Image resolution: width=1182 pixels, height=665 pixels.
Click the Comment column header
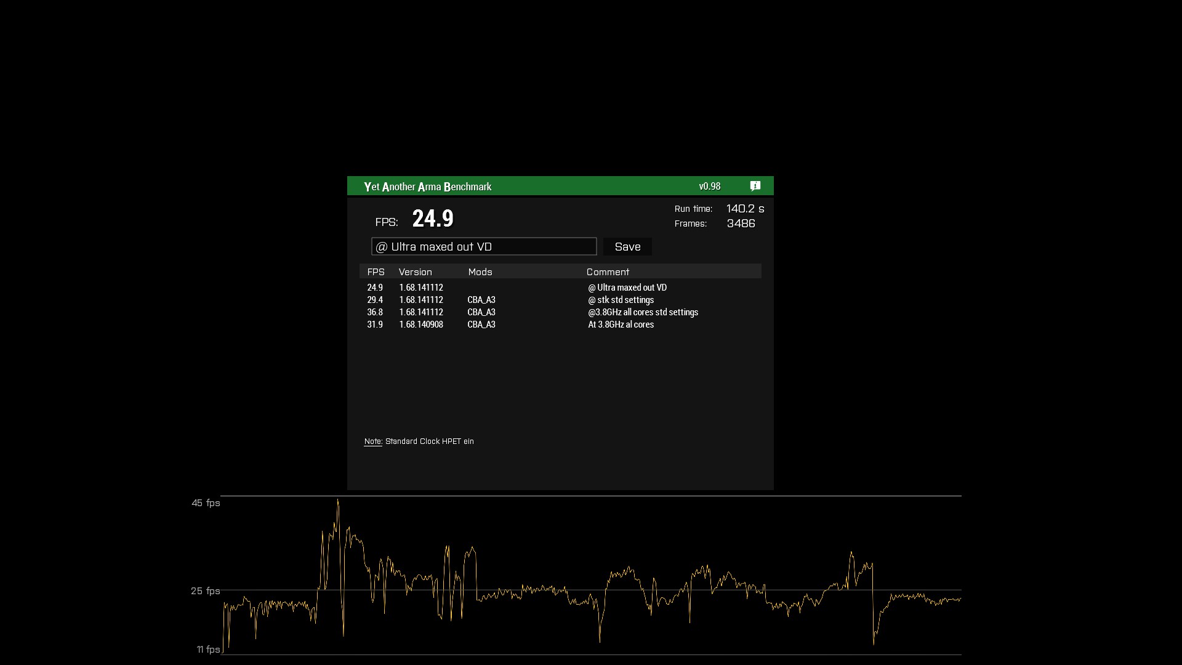tap(608, 272)
